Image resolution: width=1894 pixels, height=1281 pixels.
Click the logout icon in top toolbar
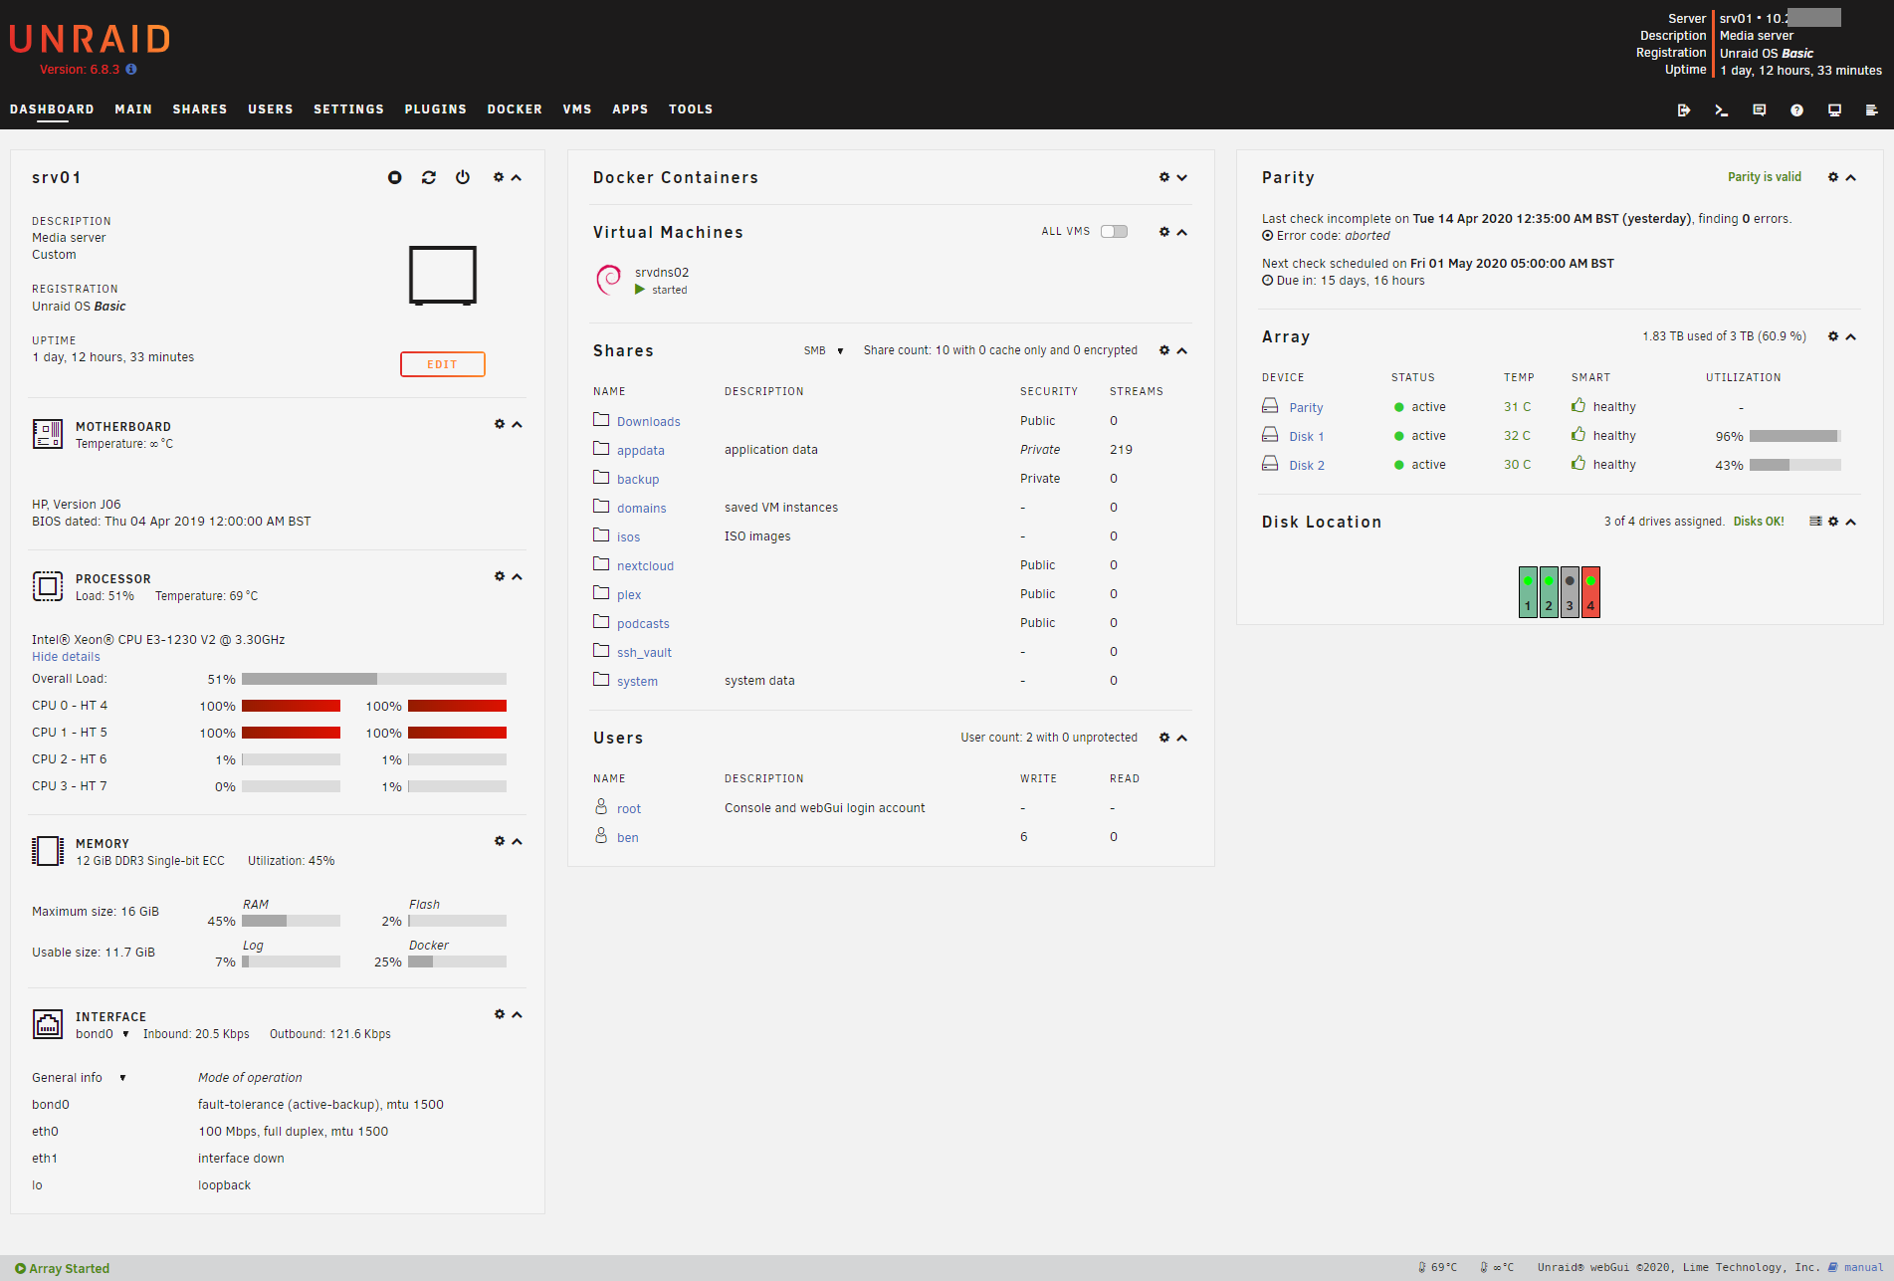(1683, 110)
